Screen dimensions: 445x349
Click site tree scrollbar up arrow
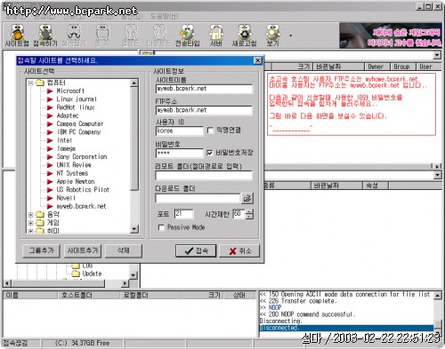(134, 83)
